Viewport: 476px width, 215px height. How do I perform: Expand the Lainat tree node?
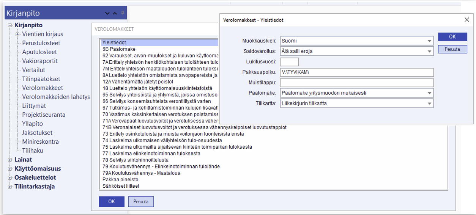(x=10, y=160)
